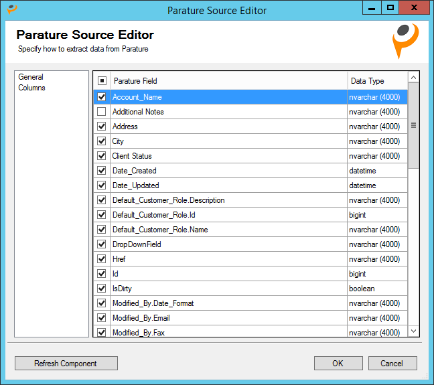The image size is (434, 385).
Task: Click the Parature Field column header
Action: 228,81
